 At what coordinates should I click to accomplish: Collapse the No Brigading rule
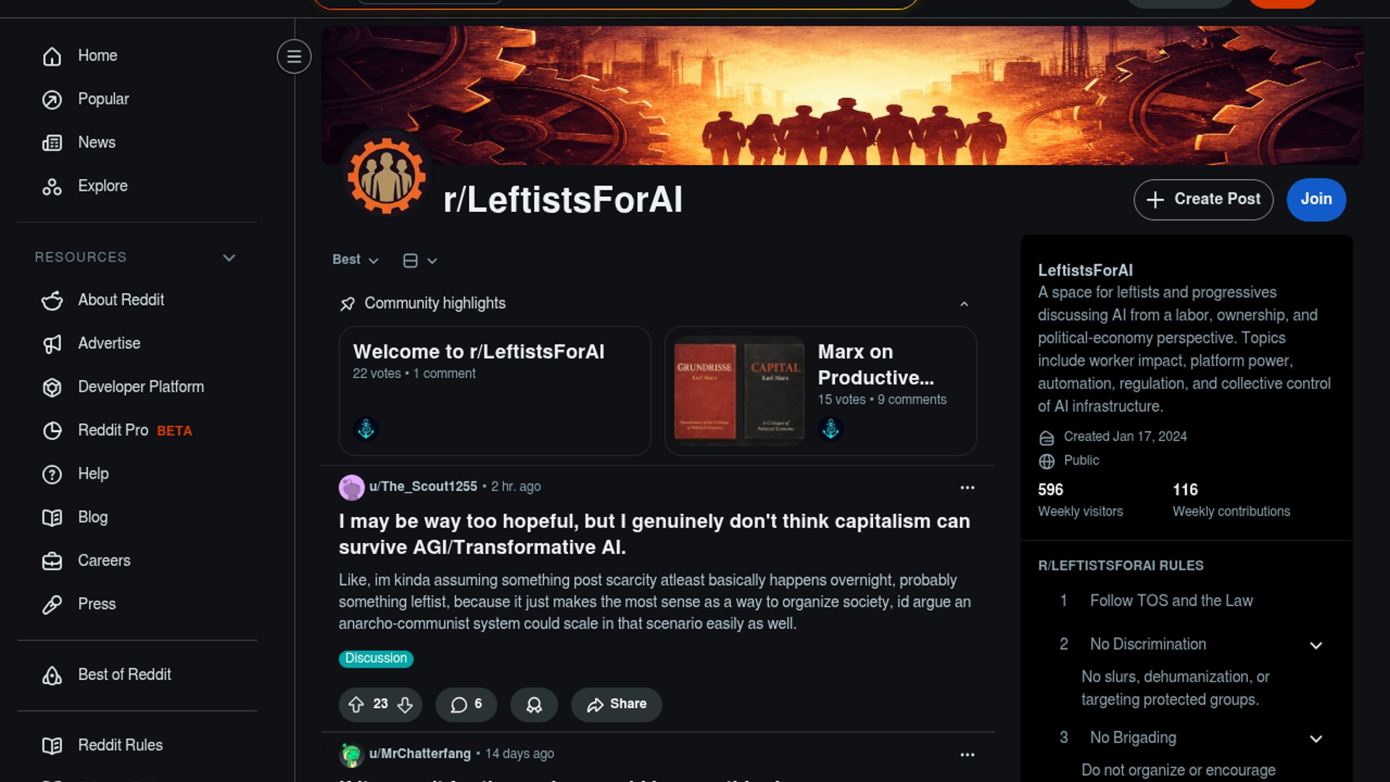(x=1315, y=739)
